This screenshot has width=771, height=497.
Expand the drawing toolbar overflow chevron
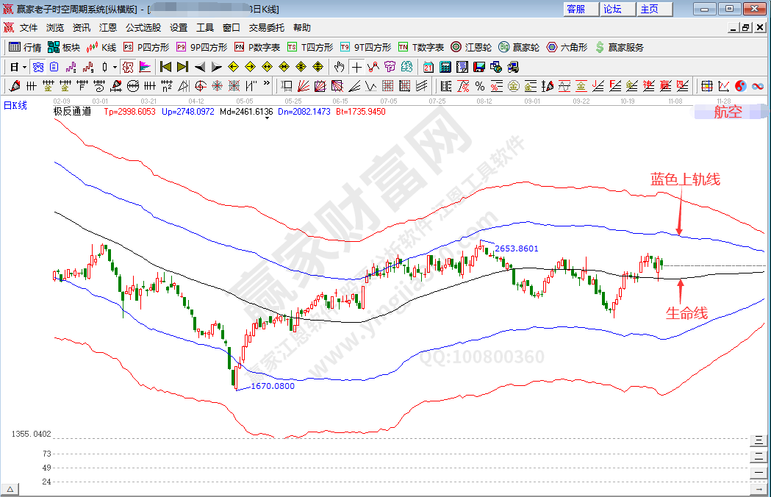pyautogui.click(x=266, y=84)
